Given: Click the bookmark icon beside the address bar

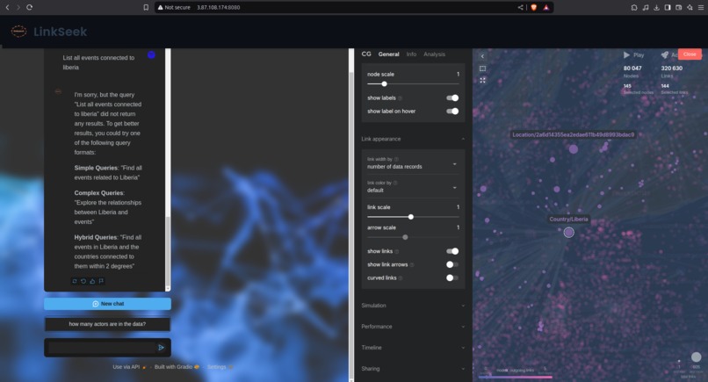Looking at the screenshot, I should tap(146, 7).
